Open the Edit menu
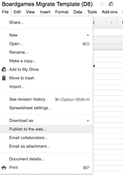This screenshot has width=123, height=175. 17,12
